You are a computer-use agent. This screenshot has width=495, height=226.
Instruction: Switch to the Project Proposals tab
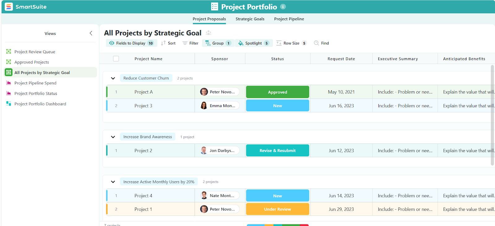pyautogui.click(x=209, y=19)
